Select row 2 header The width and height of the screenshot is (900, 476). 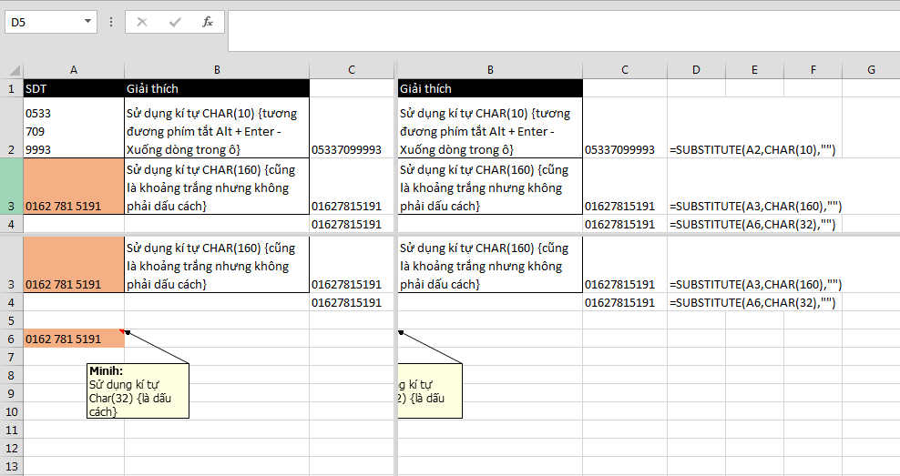pyautogui.click(x=12, y=127)
